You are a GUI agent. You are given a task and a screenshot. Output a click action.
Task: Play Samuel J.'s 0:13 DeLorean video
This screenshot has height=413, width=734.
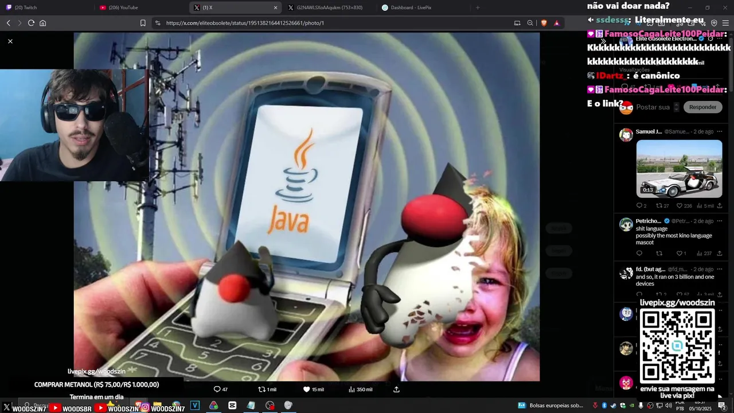tap(679, 169)
